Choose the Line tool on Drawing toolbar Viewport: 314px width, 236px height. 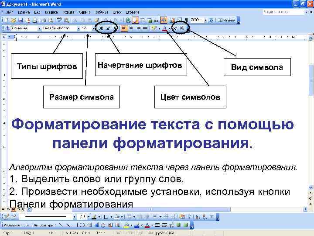61,225
